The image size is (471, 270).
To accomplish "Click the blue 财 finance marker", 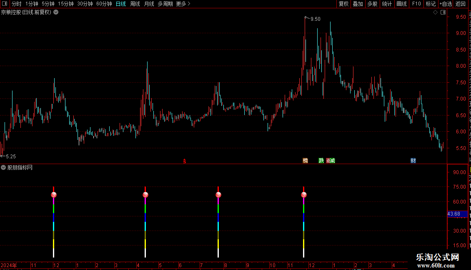I will (x=413, y=161).
